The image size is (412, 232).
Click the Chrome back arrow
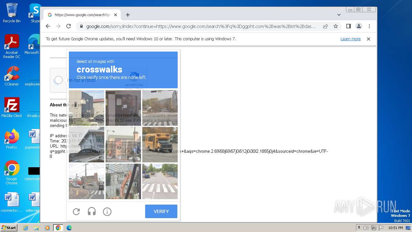coord(48,26)
